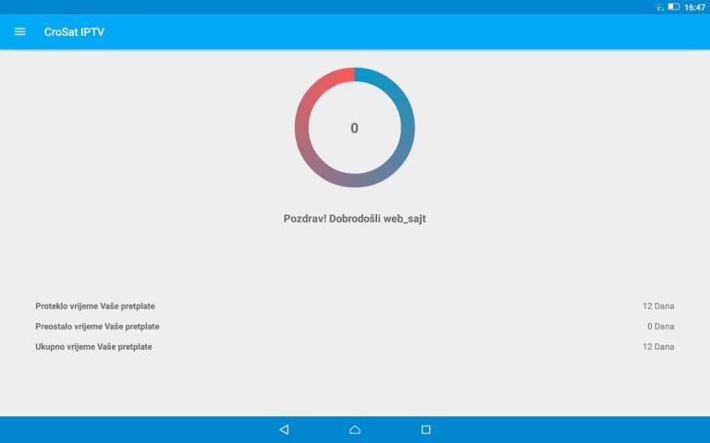
Task: Tap the 0 inside the donut chart
Action: 354,128
